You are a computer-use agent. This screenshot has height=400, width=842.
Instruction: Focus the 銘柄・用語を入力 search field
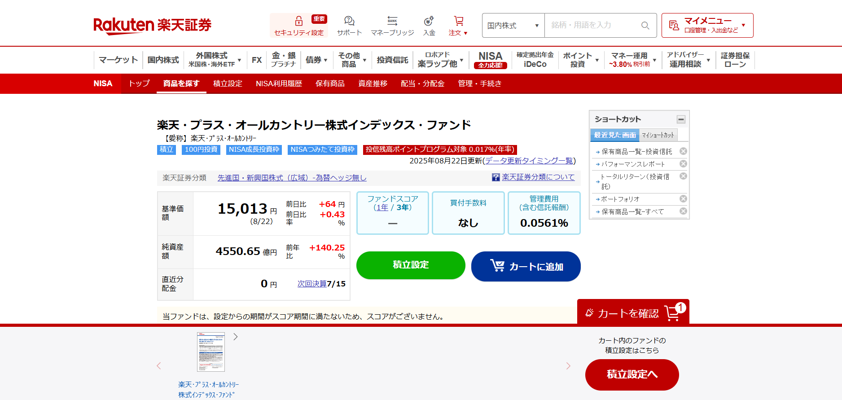[x=592, y=26]
